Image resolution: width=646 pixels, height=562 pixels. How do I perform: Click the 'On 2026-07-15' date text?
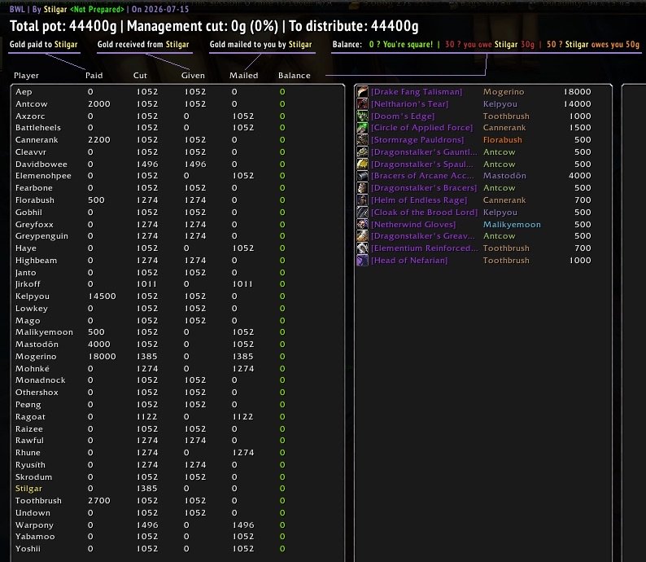pyautogui.click(x=160, y=9)
